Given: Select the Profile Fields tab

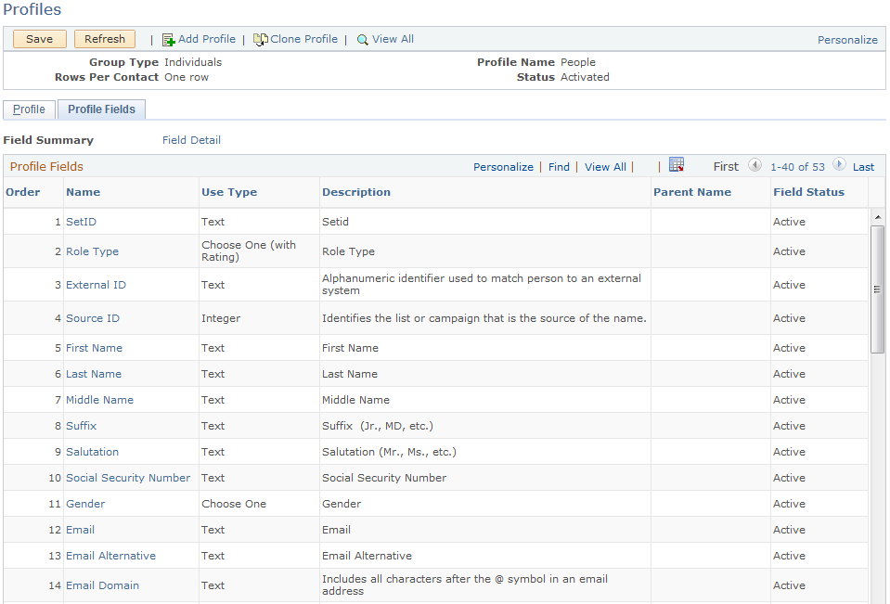Looking at the screenshot, I should point(101,109).
